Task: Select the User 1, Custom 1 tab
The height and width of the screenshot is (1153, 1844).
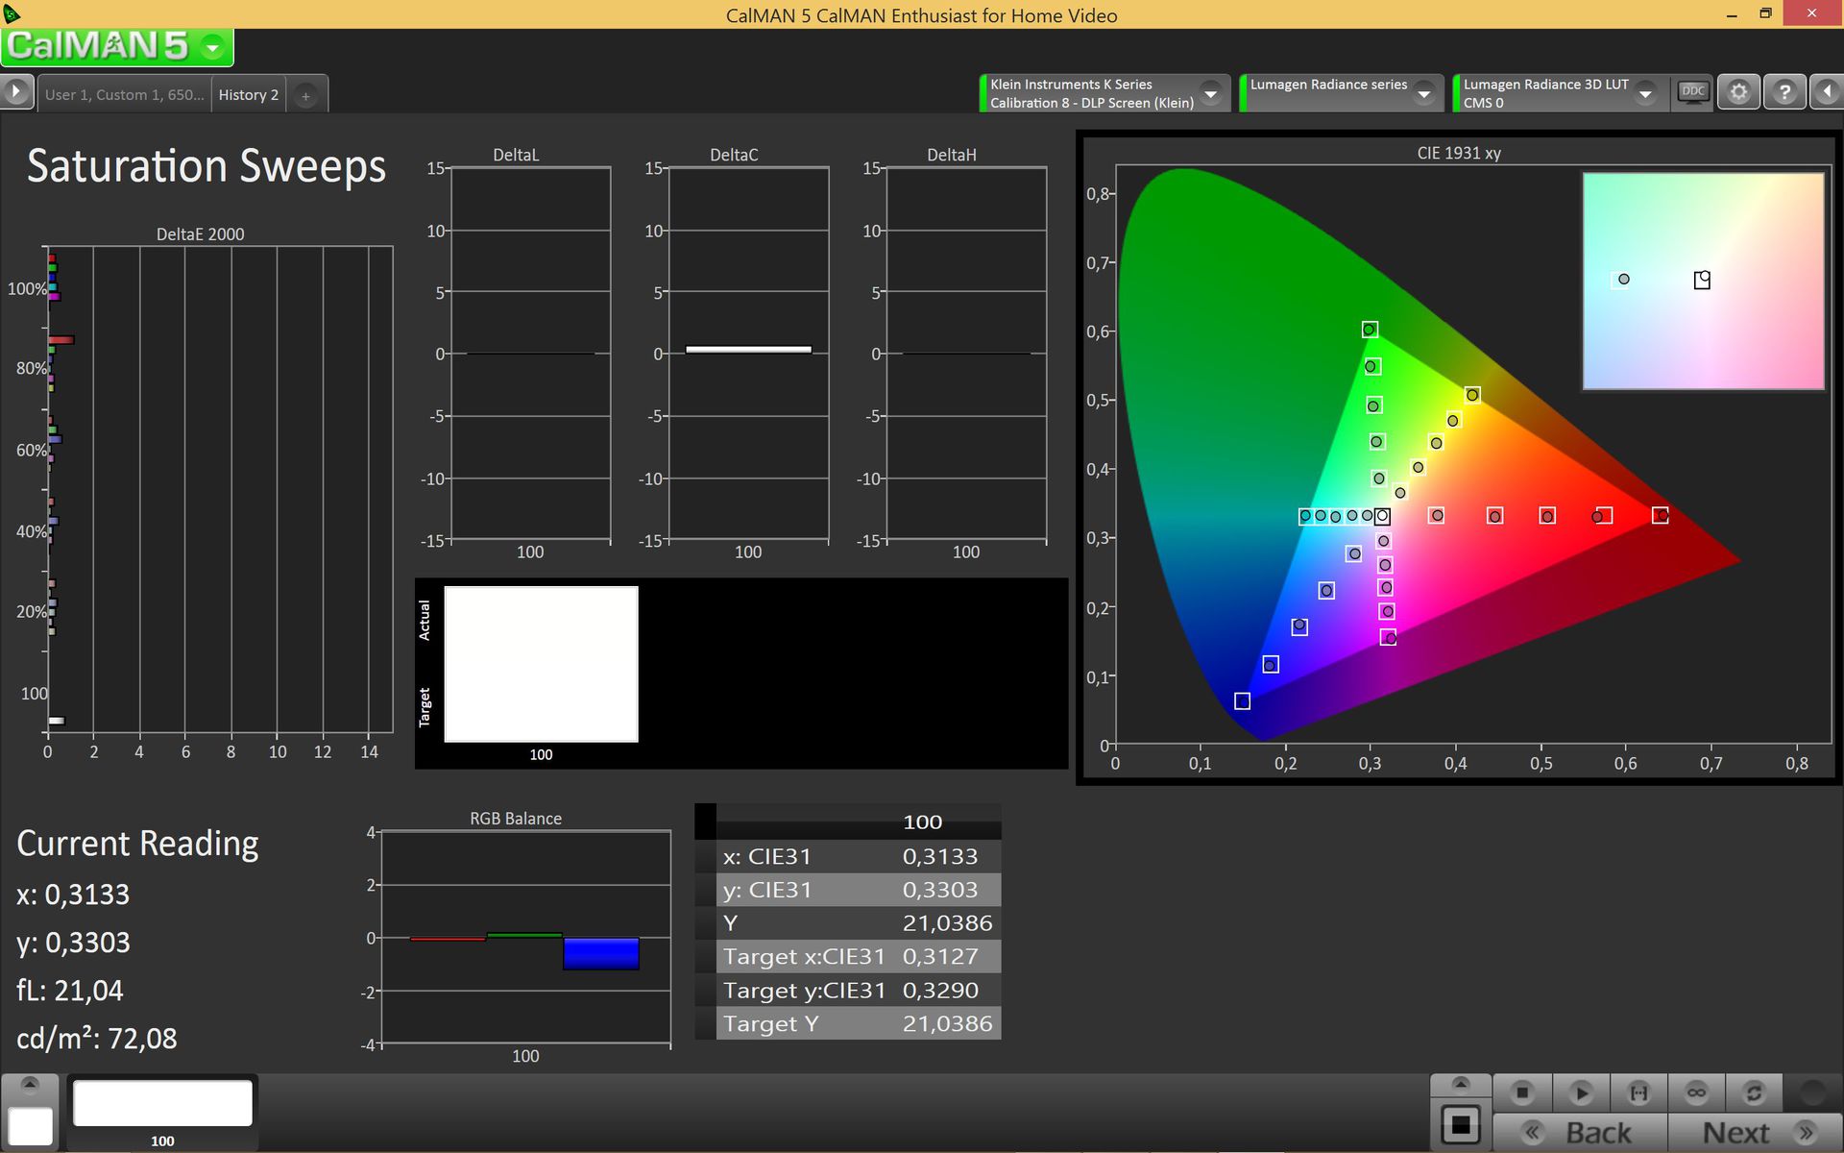Action: tap(125, 94)
